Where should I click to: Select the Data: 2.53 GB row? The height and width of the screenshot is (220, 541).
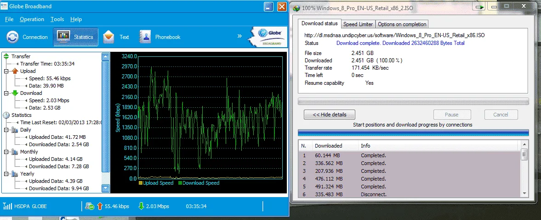45,108
